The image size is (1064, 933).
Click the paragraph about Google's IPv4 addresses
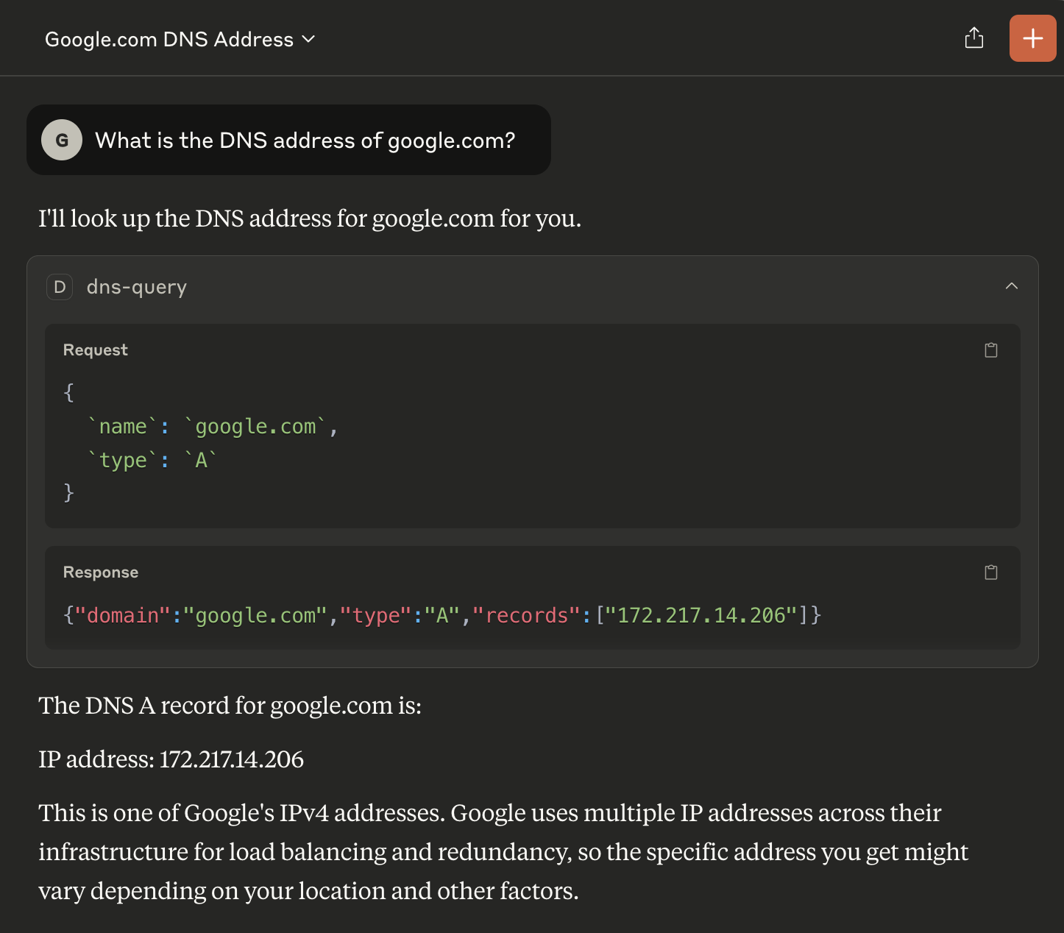tap(503, 852)
